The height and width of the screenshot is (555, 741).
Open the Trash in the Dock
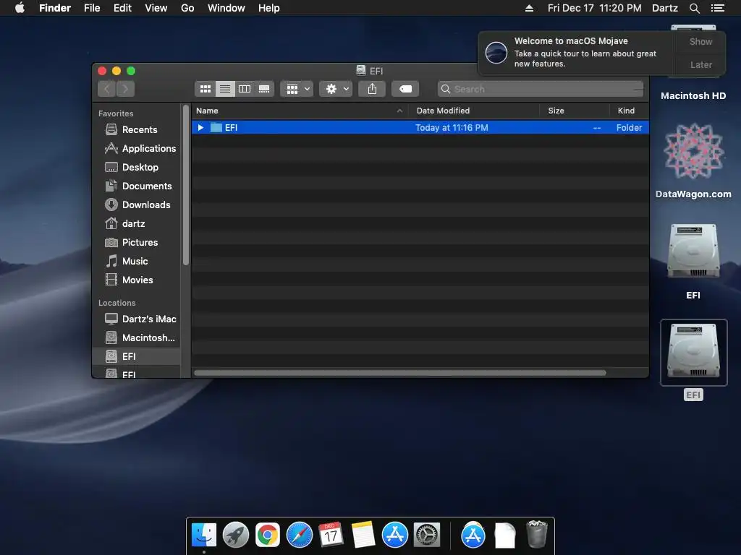(536, 534)
